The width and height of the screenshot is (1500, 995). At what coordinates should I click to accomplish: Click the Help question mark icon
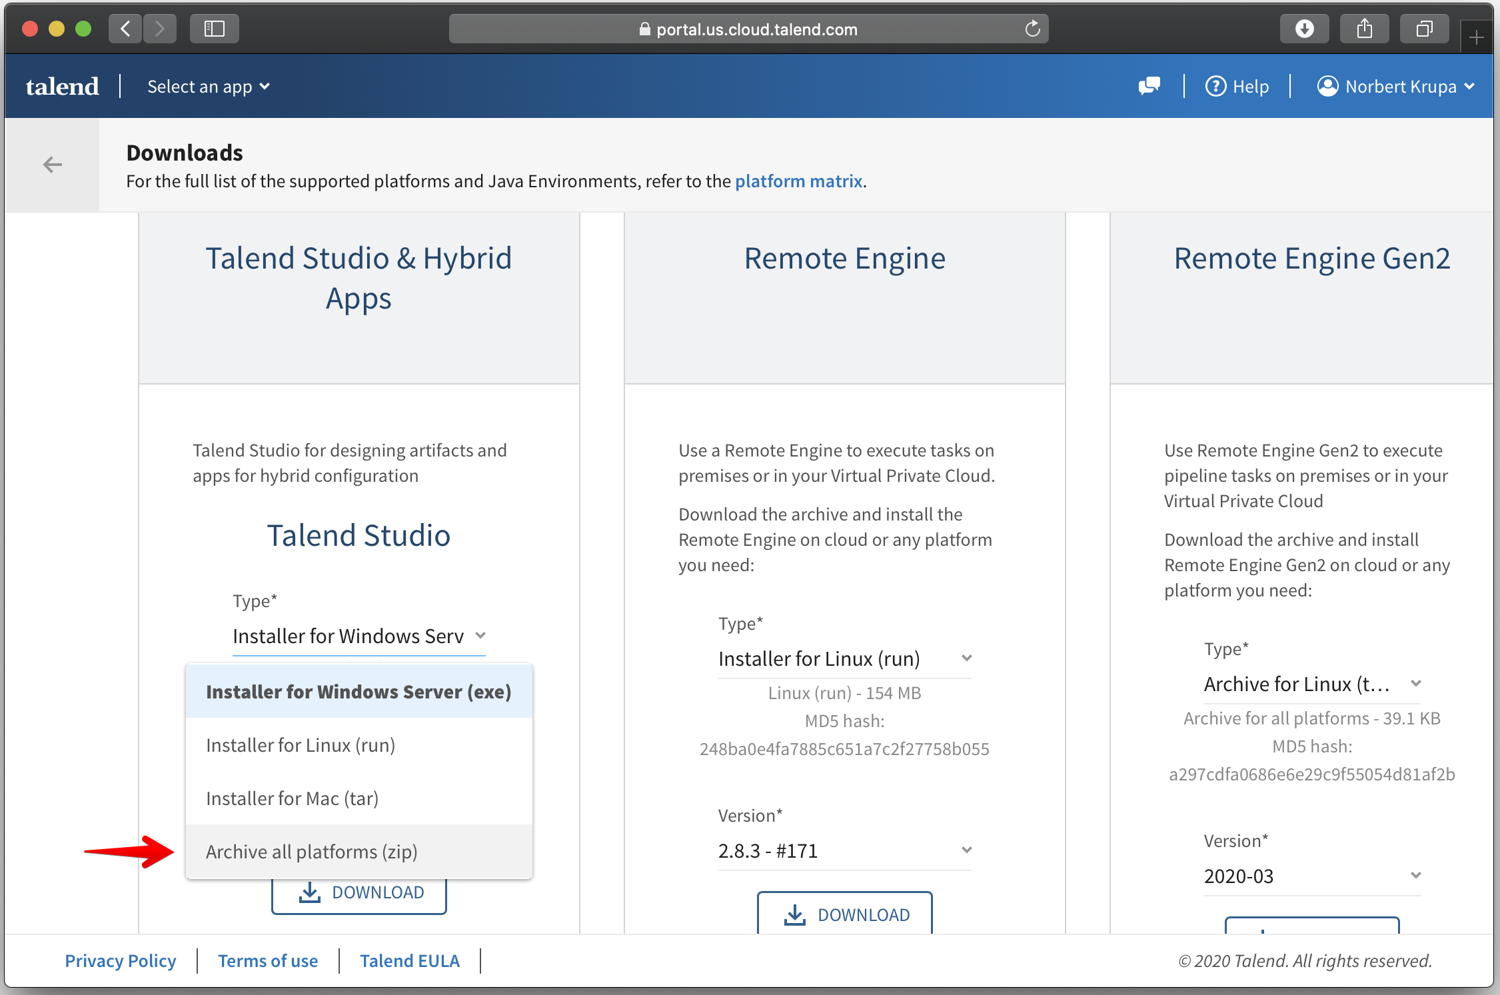[x=1217, y=85]
